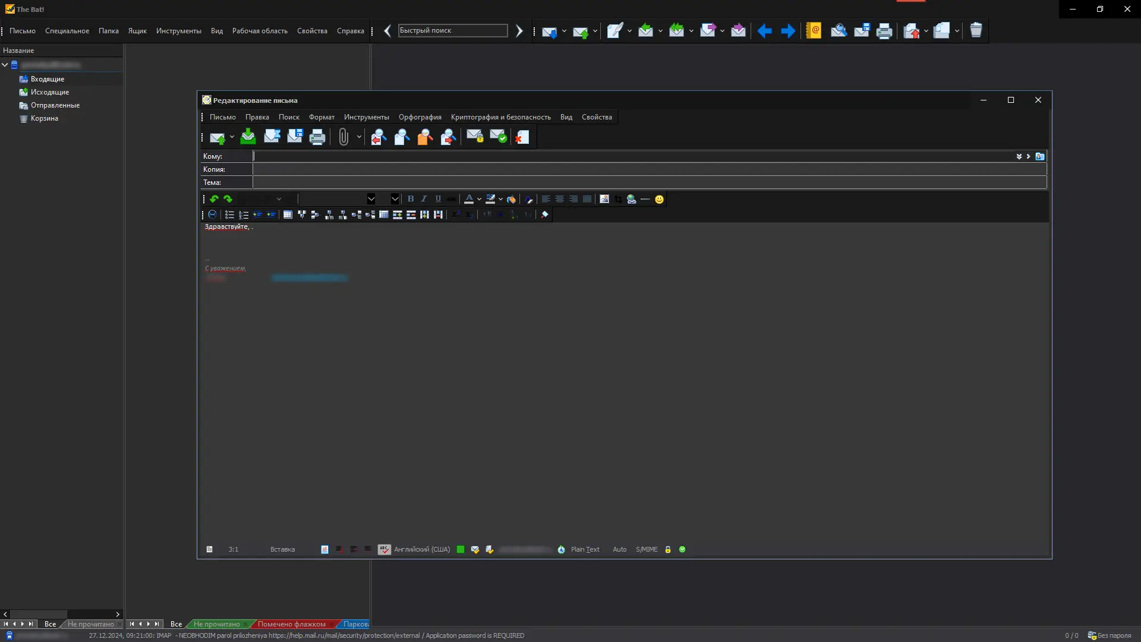Click the insert smiley emoji icon

coord(659,200)
